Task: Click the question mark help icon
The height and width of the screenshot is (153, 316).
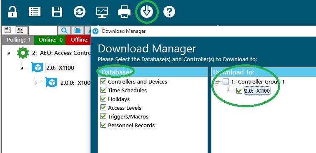Action: tap(169, 12)
